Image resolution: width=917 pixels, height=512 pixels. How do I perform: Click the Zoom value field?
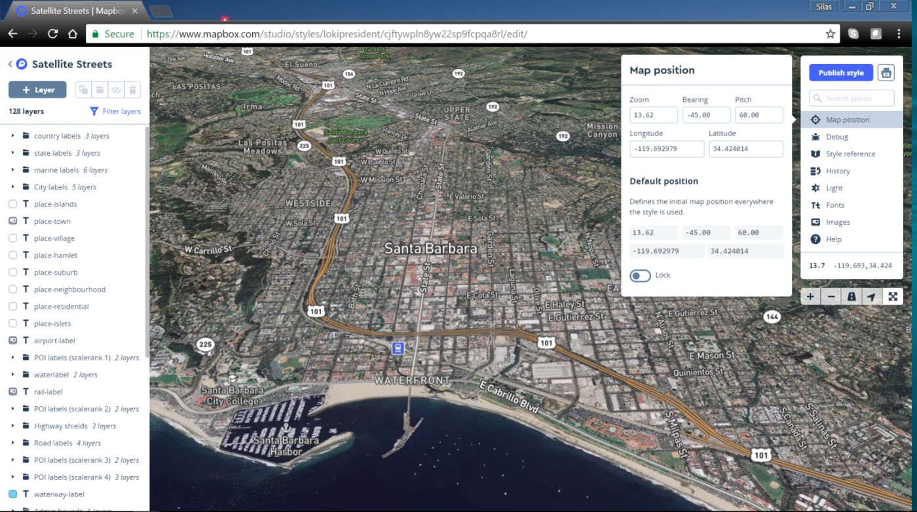[654, 114]
